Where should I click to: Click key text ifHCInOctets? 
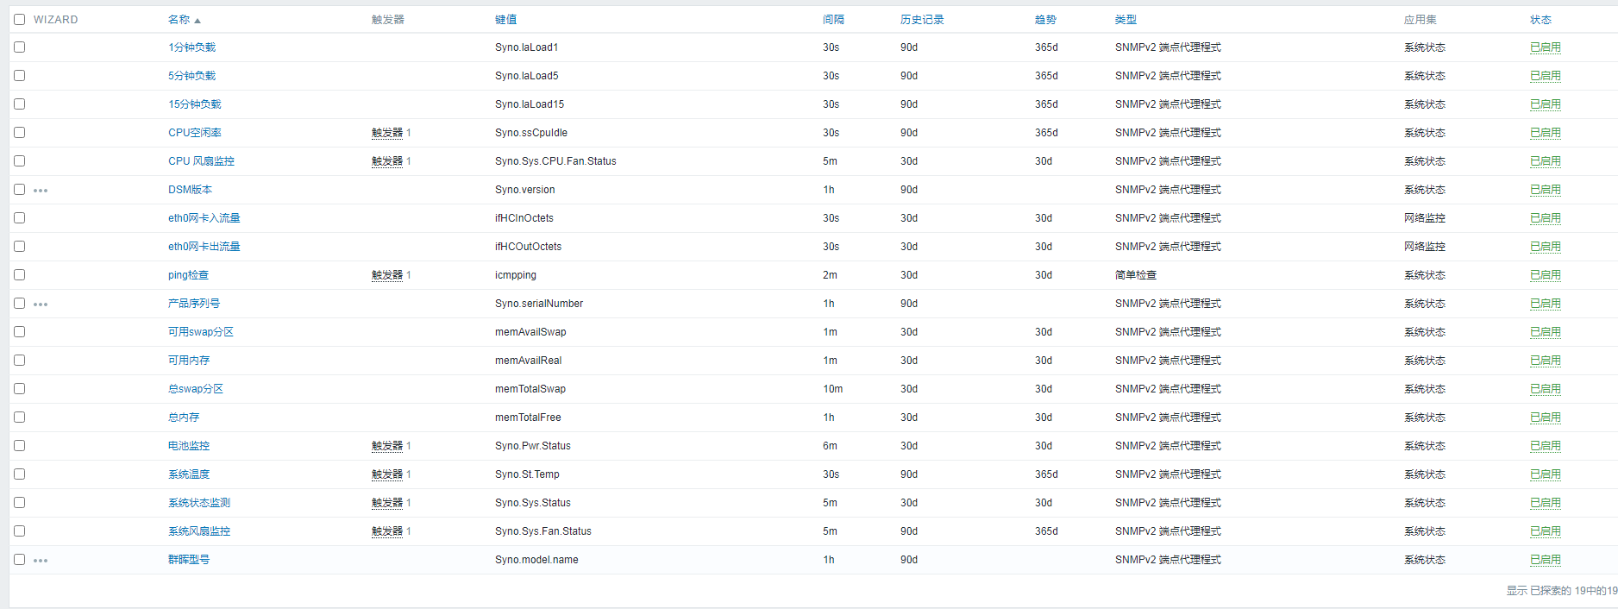(524, 218)
